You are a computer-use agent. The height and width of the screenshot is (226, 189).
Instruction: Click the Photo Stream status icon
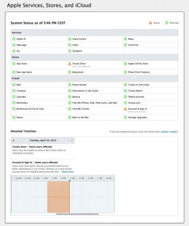coord(70,85)
